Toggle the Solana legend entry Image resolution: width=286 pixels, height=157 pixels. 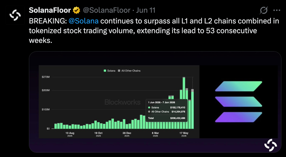(x=109, y=71)
